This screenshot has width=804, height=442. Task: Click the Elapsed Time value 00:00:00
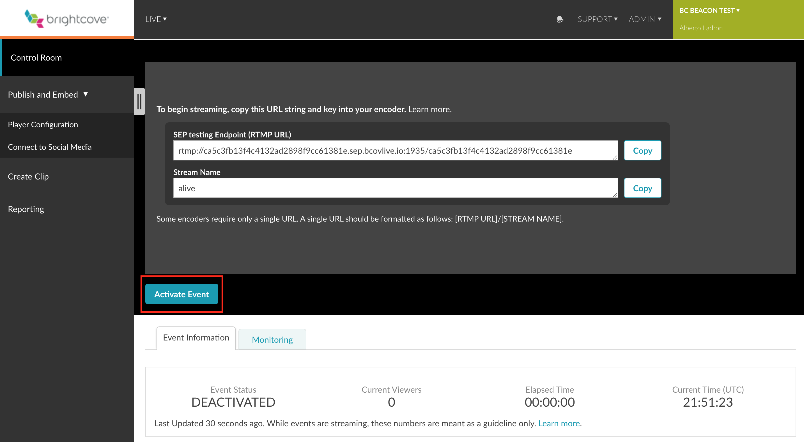tap(550, 402)
